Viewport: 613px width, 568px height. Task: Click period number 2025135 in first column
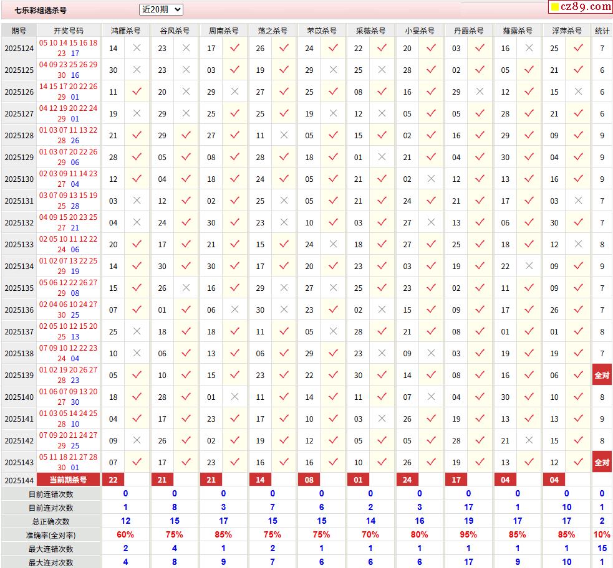19,288
